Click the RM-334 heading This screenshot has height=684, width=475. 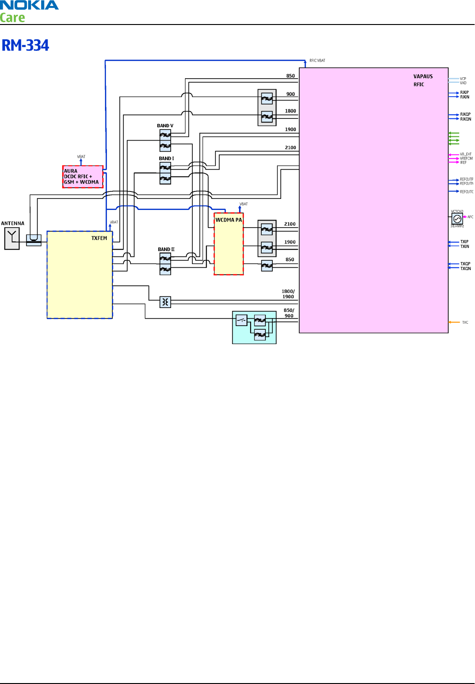click(25, 45)
